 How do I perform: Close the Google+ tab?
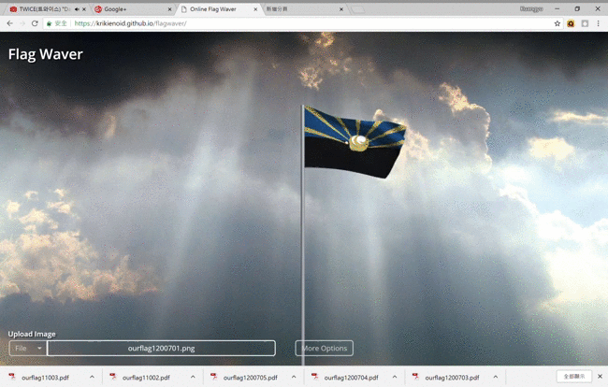[169, 9]
